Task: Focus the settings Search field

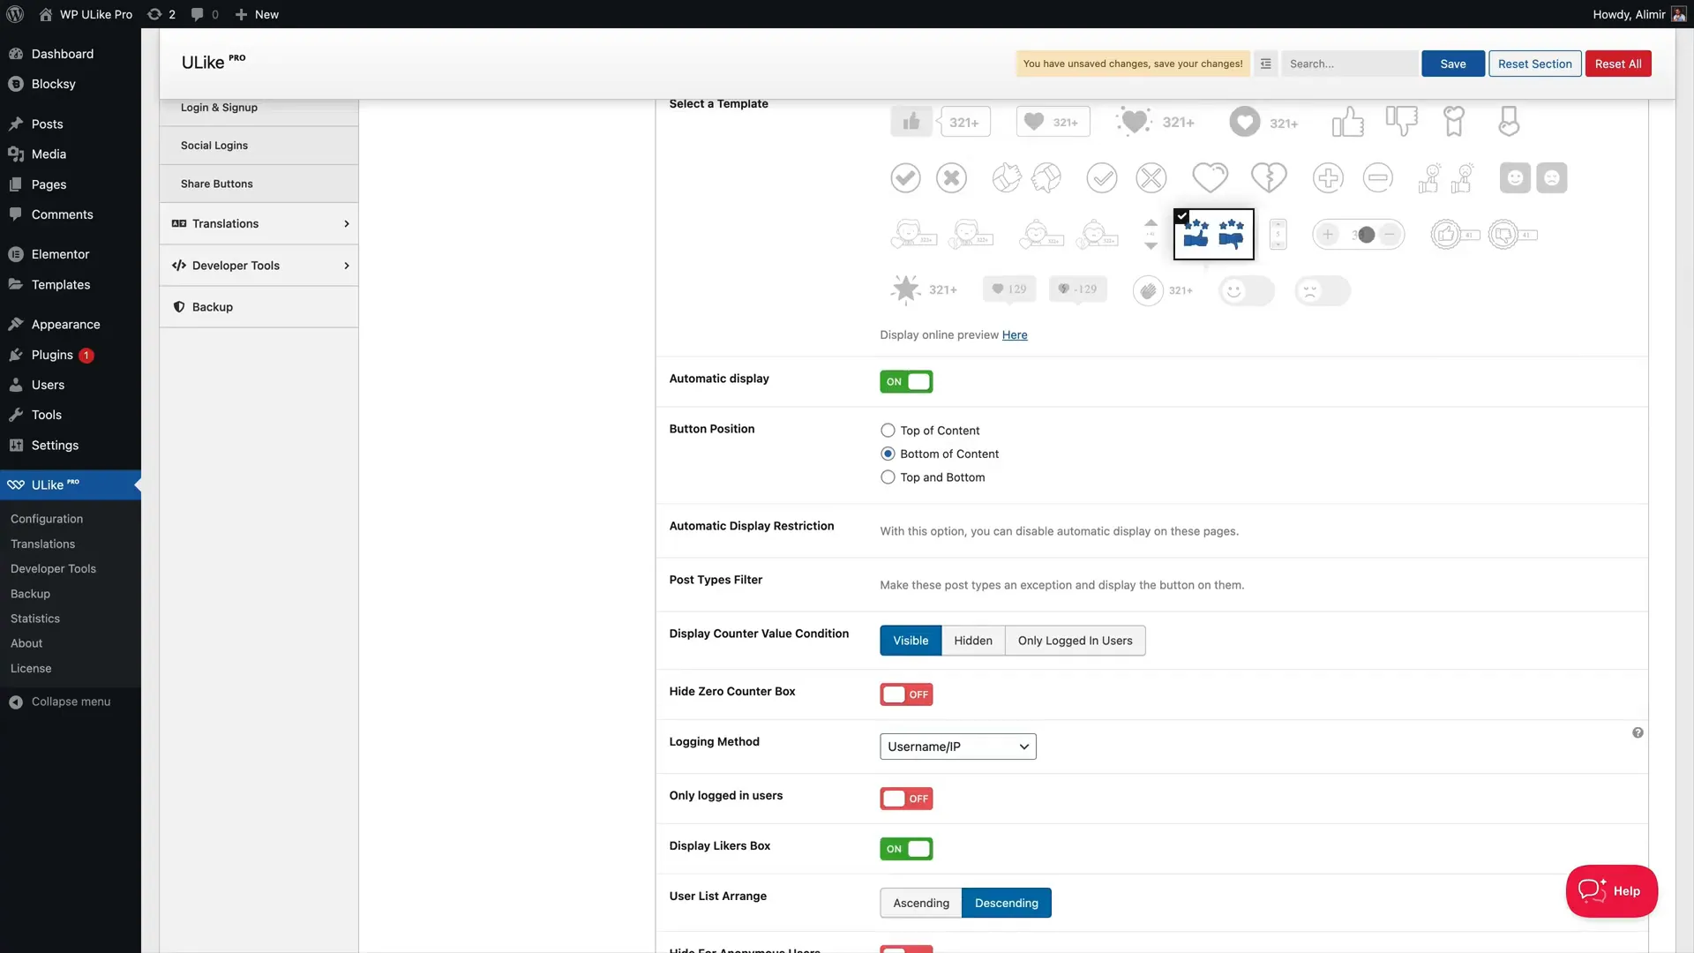Action: coord(1349,64)
